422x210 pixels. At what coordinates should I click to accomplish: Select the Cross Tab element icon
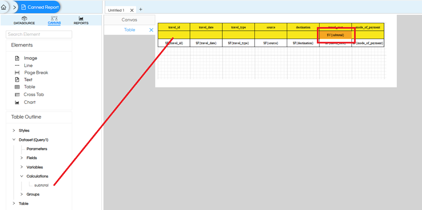[x=17, y=95]
